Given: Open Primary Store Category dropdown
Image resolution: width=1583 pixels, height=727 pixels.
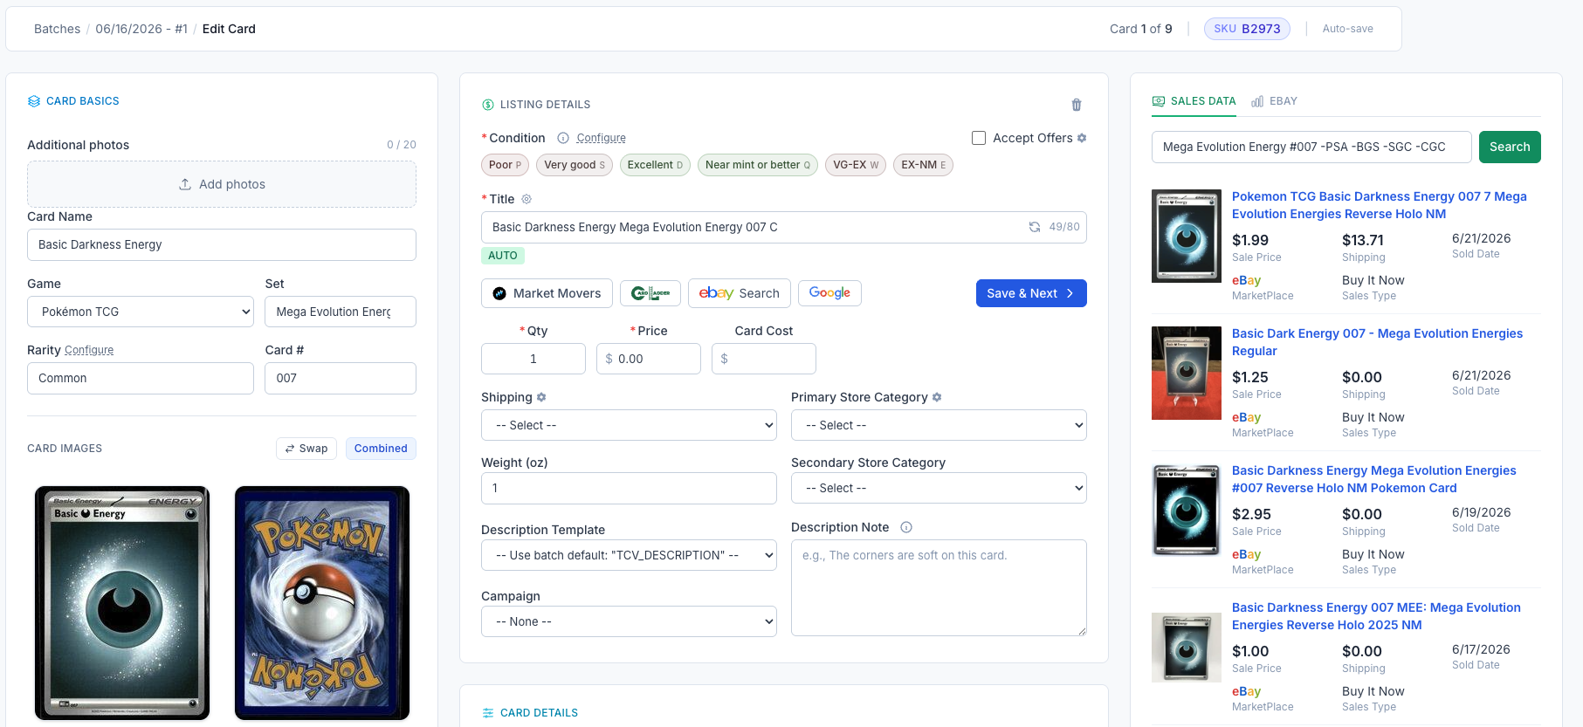Looking at the screenshot, I should pyautogui.click(x=939, y=425).
